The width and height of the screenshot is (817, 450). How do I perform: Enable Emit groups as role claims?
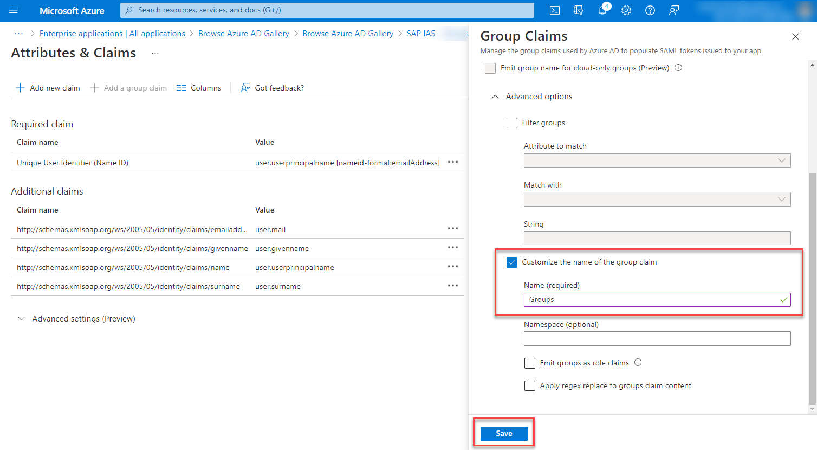point(530,363)
